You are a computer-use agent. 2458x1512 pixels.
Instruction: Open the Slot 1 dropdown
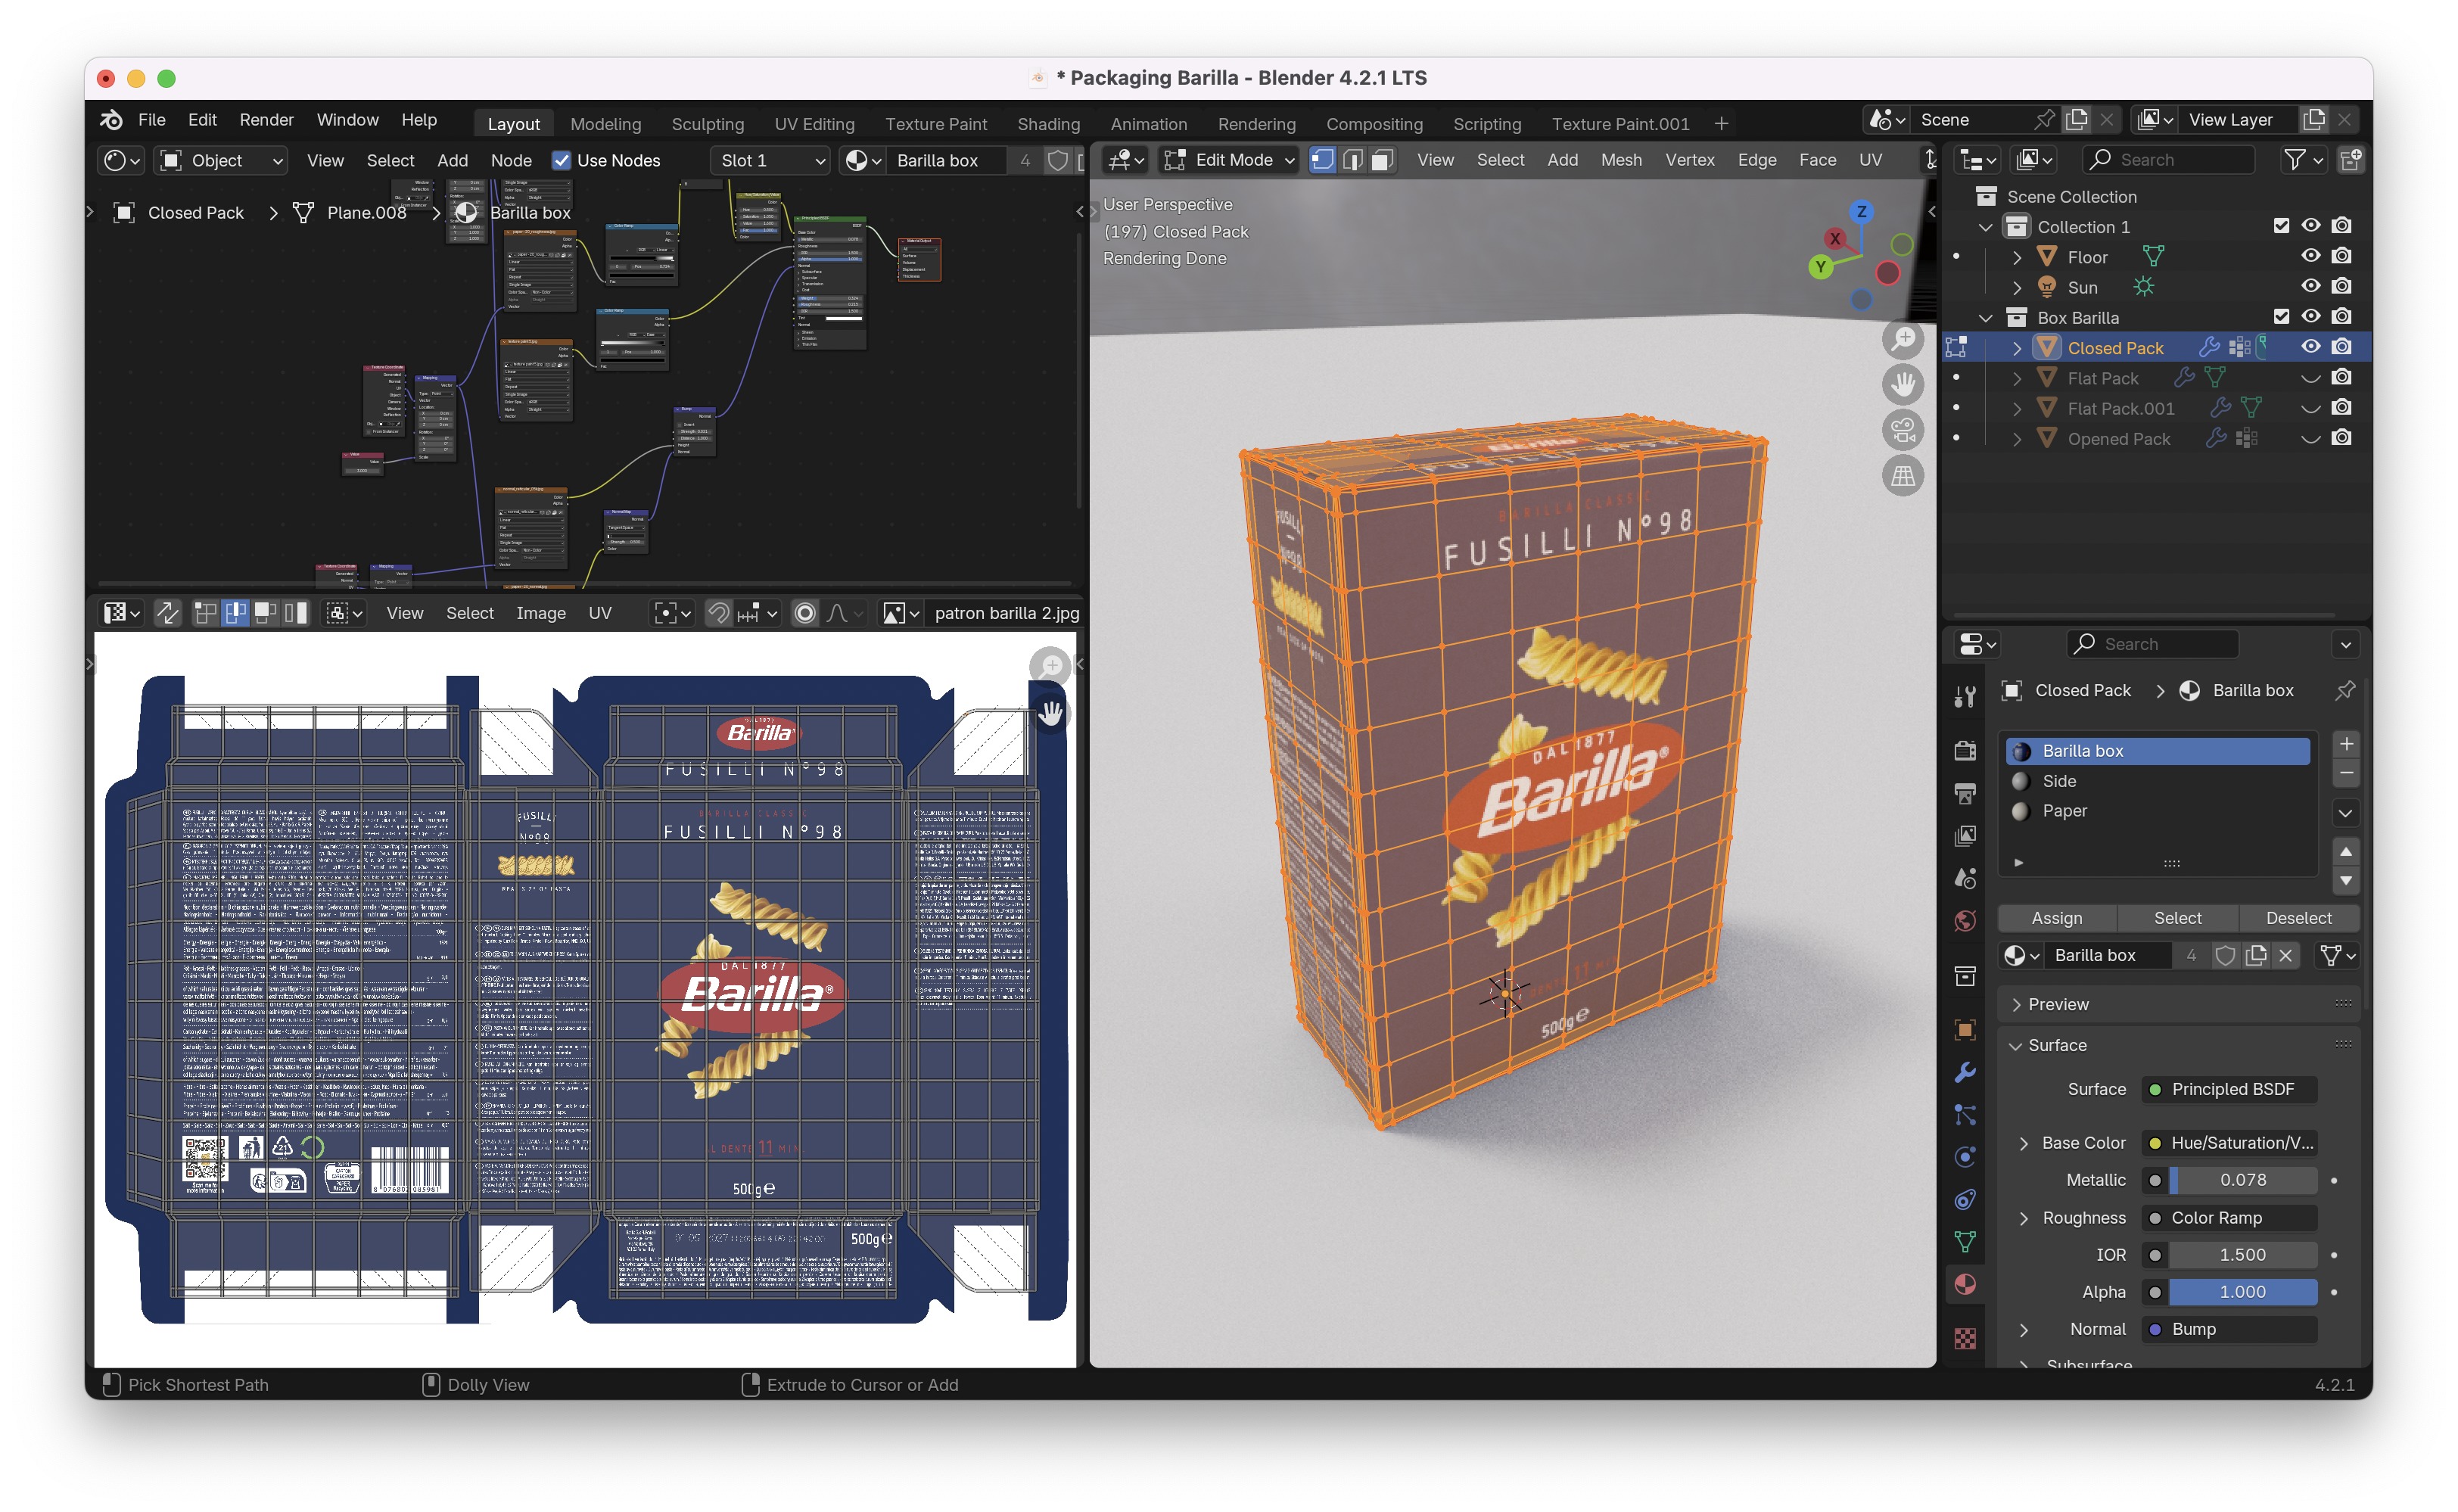[x=770, y=160]
